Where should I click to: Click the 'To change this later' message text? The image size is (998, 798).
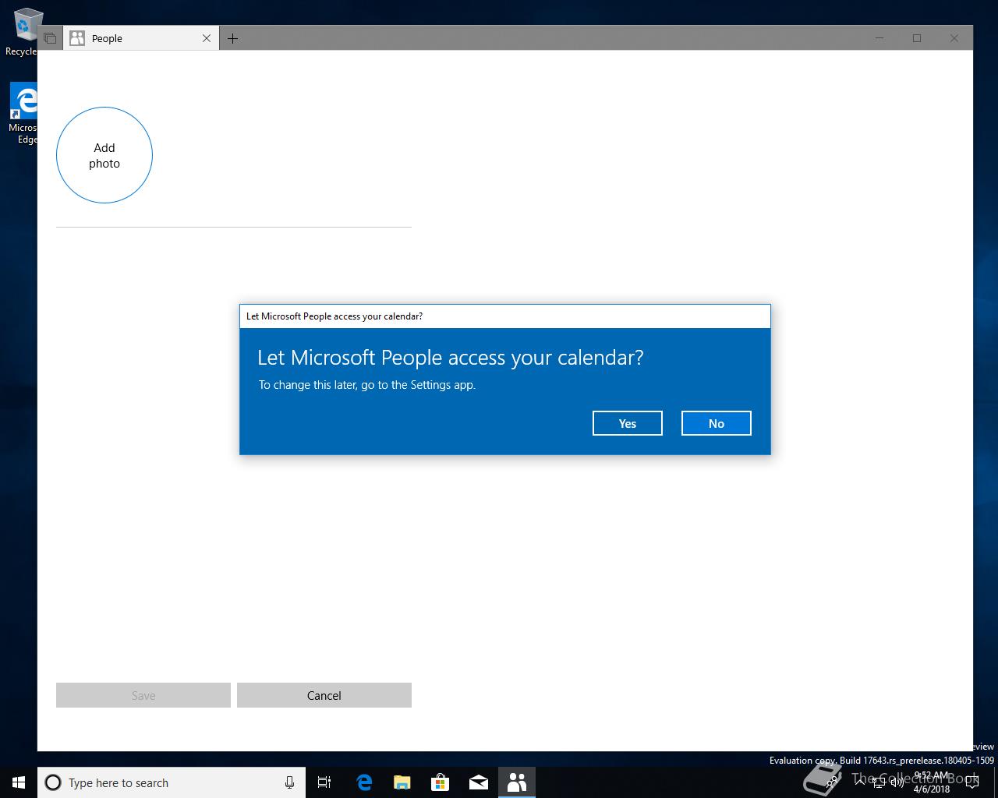click(x=366, y=385)
